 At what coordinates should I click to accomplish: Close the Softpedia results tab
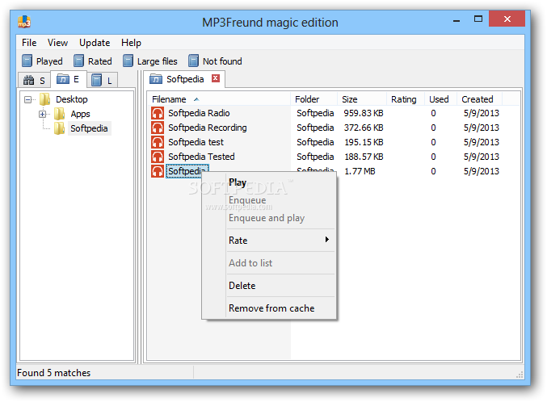pos(216,78)
